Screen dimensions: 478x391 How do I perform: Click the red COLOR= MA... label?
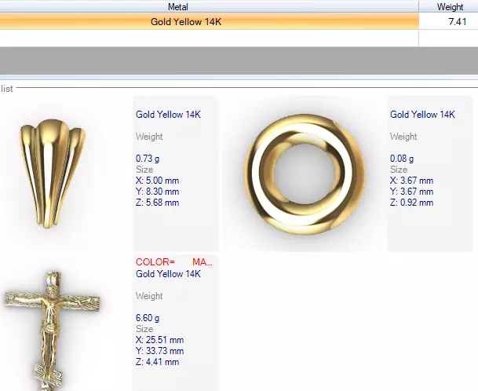(174, 262)
